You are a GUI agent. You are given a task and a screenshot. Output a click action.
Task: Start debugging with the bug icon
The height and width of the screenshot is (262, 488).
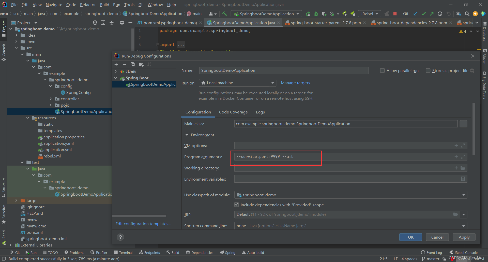click(x=316, y=14)
